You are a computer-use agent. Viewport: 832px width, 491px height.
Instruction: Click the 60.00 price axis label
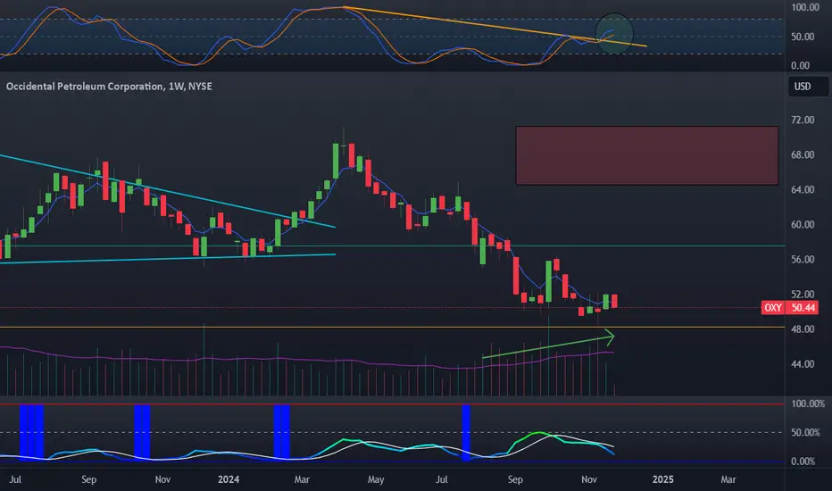click(803, 225)
